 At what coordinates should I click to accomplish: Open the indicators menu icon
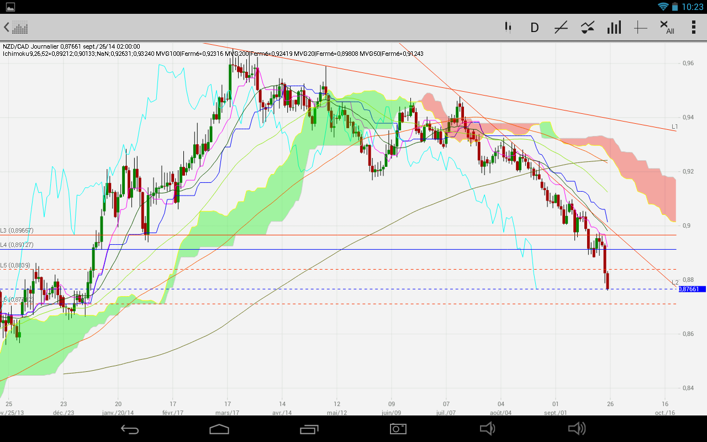click(587, 27)
